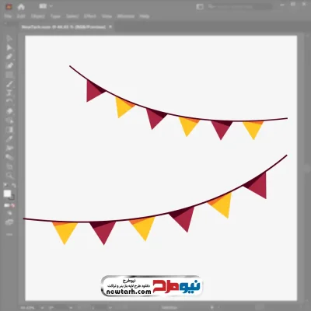Open the File menu
311x311 pixels.
click(8, 16)
